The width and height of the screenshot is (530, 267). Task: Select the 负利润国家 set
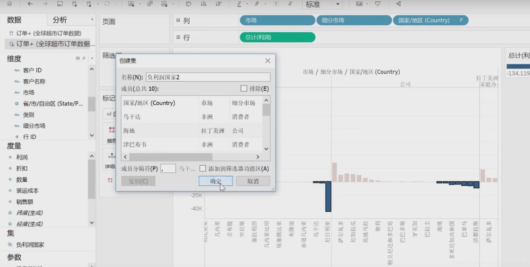click(x=30, y=245)
